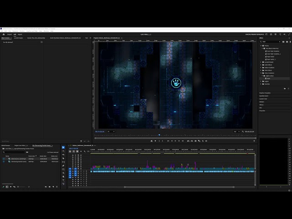Viewport: 292px width, 219px height.
Task: Click full screen video icon top right
Action: click(x=289, y=34)
